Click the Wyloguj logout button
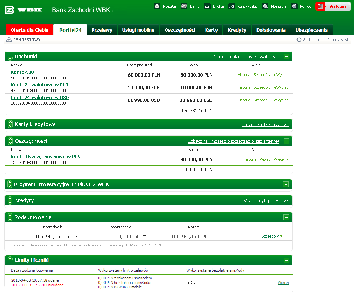 [333, 6]
